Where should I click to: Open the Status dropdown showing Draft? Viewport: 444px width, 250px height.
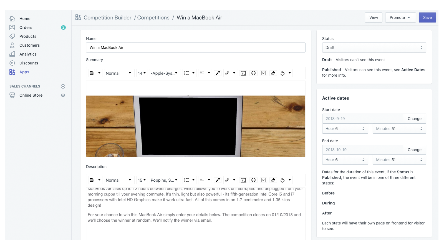pyautogui.click(x=374, y=47)
